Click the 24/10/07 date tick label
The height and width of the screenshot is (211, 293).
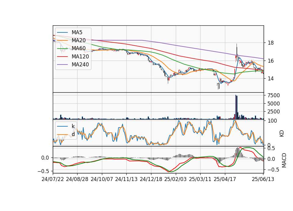coord(102,179)
